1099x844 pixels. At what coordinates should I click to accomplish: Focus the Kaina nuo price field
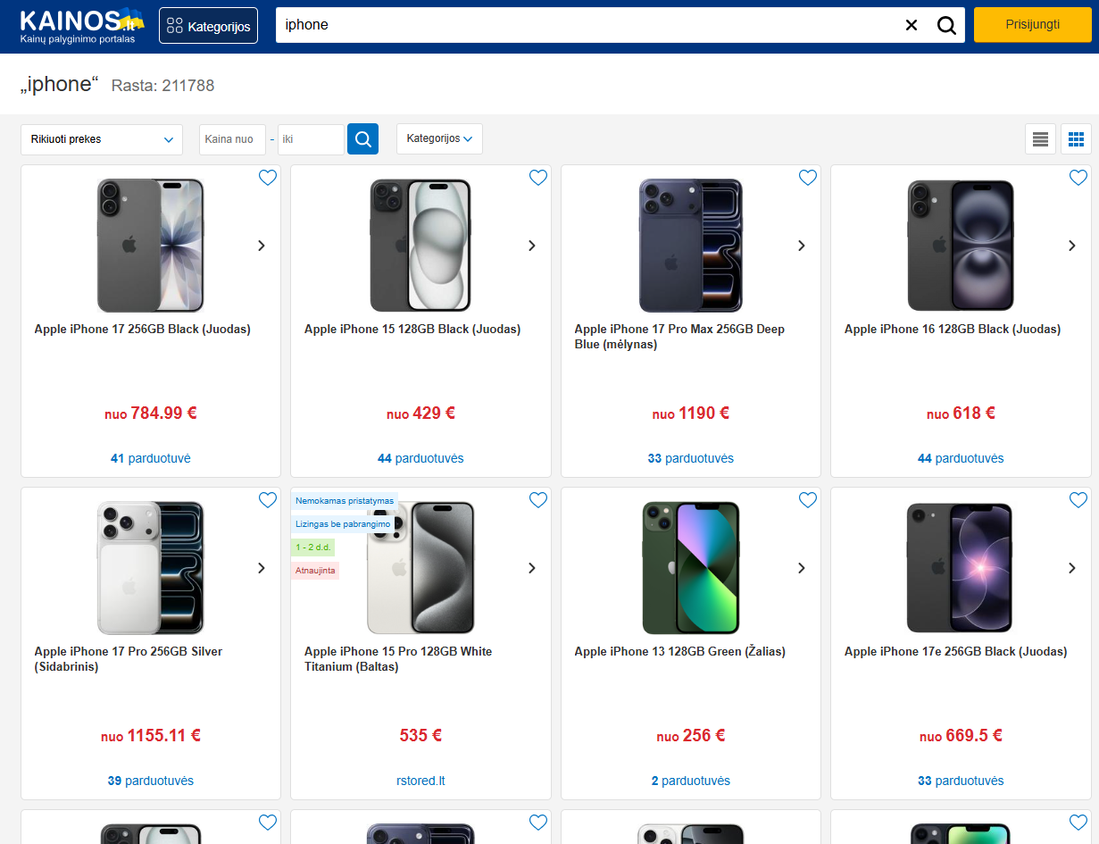pyautogui.click(x=232, y=139)
